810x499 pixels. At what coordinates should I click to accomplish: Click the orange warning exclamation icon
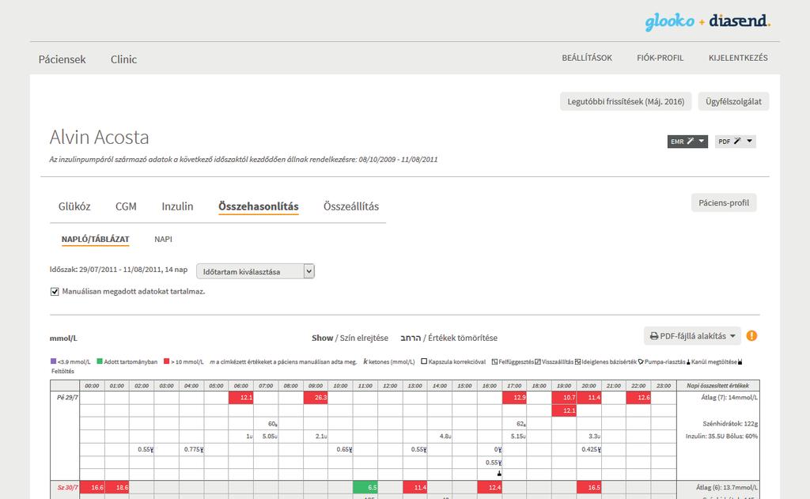(x=751, y=336)
